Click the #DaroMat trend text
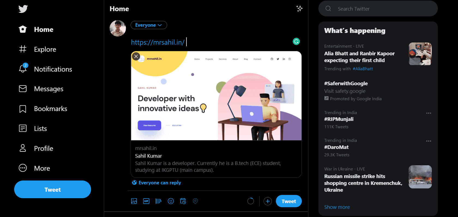458x217 pixels. (336, 147)
